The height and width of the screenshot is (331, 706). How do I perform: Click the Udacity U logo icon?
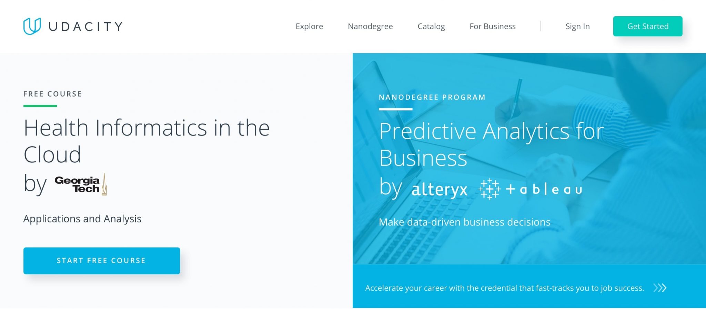(x=32, y=26)
